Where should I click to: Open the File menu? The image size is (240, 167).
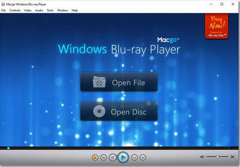pos(3,10)
